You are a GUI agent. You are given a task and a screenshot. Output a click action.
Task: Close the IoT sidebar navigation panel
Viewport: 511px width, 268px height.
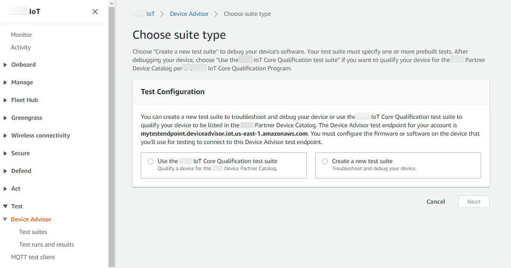click(x=95, y=12)
